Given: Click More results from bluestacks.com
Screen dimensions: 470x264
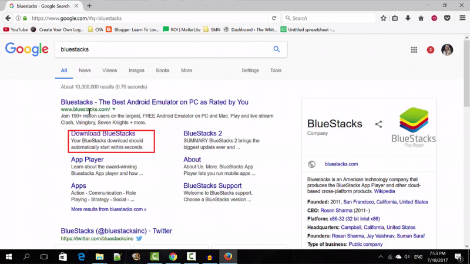Looking at the screenshot, I should pyautogui.click(x=109, y=209).
